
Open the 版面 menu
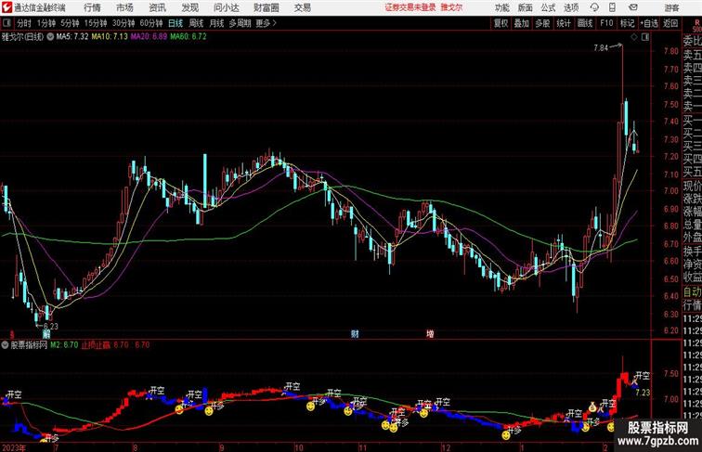[x=526, y=7]
